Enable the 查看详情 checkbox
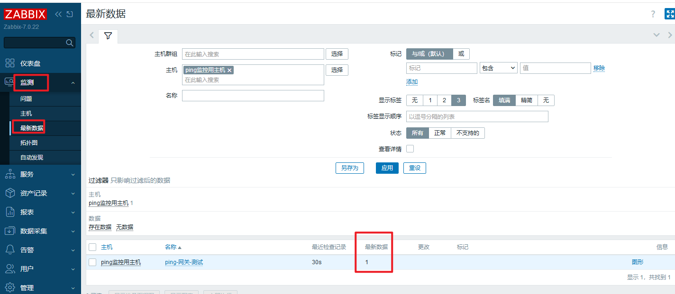 click(410, 149)
